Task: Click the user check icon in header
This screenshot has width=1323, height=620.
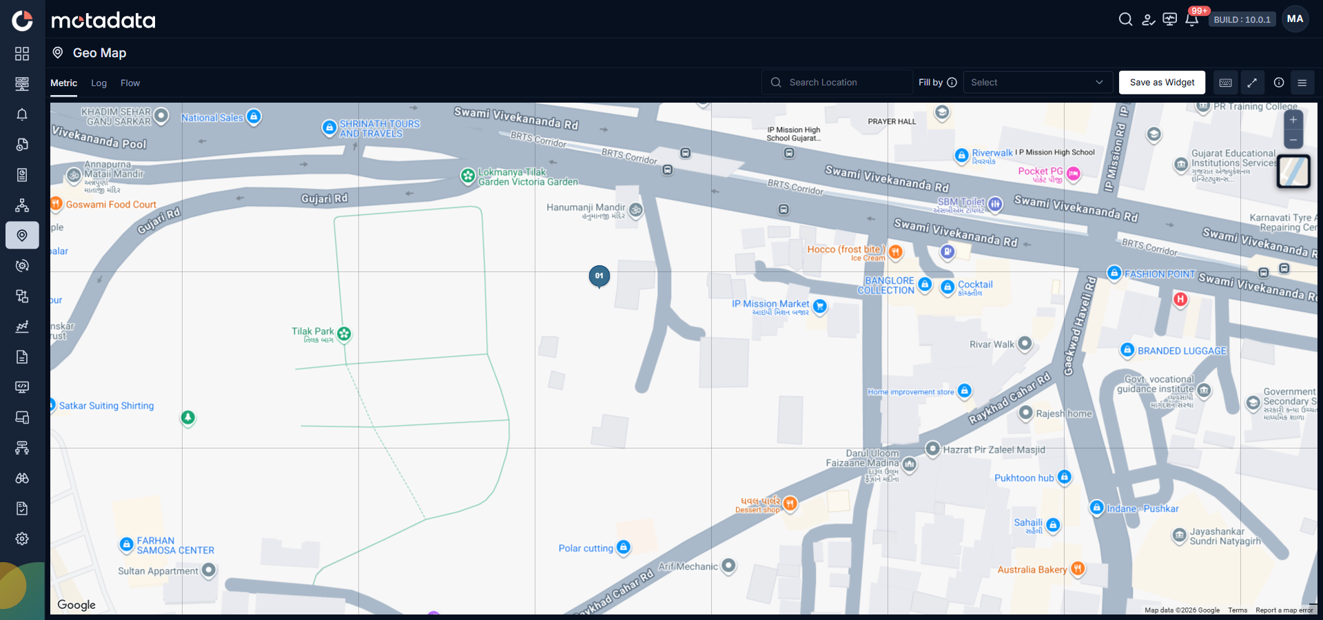Action: click(1148, 19)
